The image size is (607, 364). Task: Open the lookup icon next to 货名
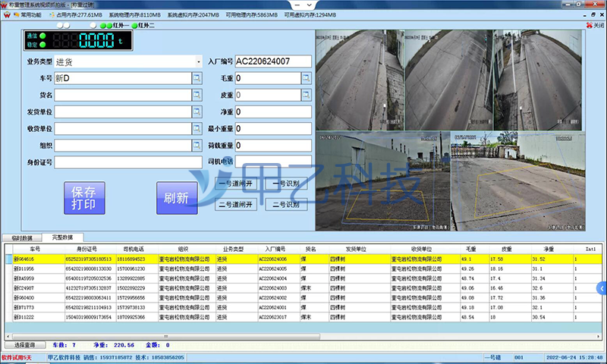pyautogui.click(x=197, y=95)
